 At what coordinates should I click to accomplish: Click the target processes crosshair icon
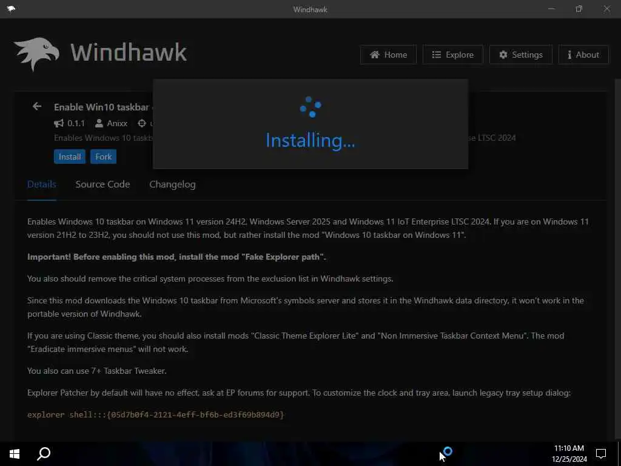click(142, 123)
